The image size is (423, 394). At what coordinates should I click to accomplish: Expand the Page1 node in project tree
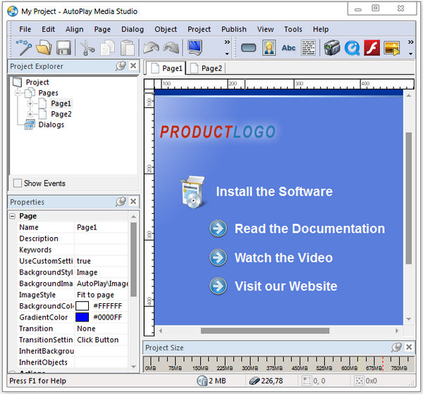31,103
